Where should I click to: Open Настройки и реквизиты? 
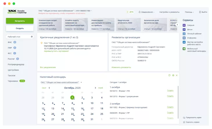pyautogui.click(x=169, y=12)
